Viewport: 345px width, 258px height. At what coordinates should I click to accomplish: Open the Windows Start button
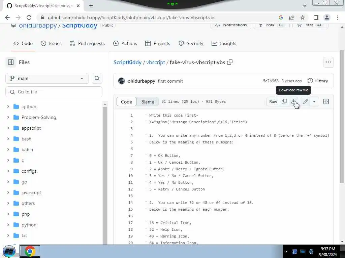pyautogui.click(x=9, y=251)
